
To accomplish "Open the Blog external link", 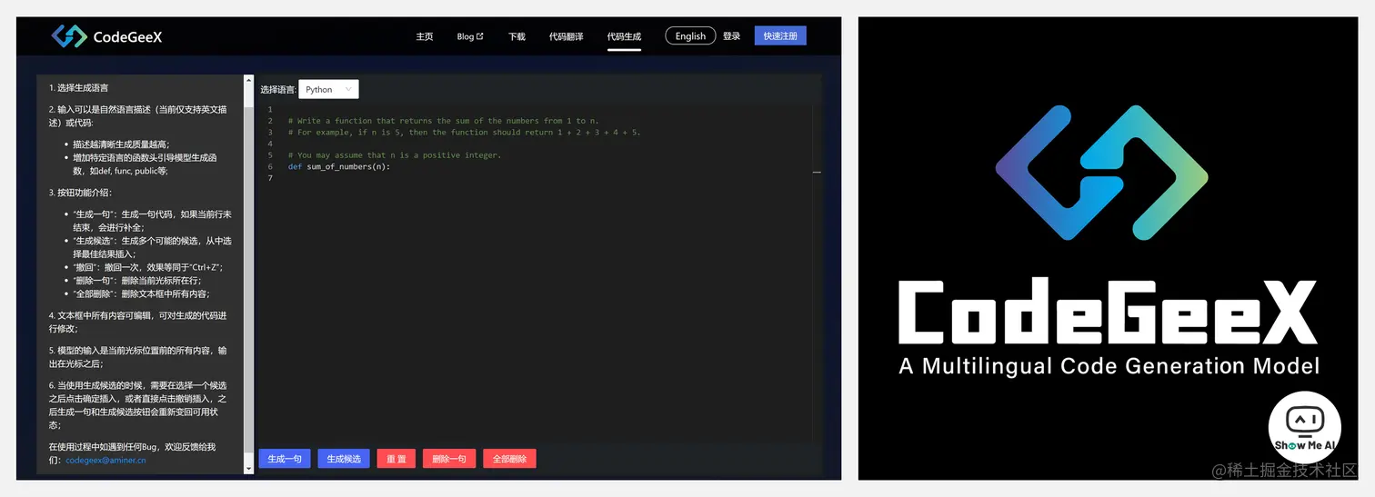I will [x=470, y=36].
